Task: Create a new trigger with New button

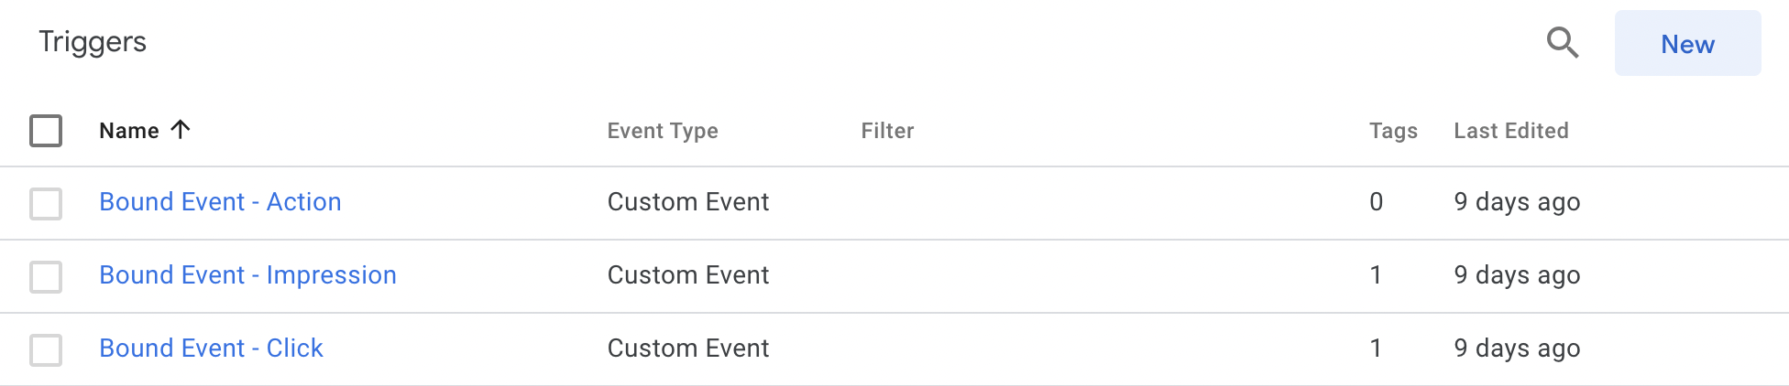Action: tap(1687, 43)
